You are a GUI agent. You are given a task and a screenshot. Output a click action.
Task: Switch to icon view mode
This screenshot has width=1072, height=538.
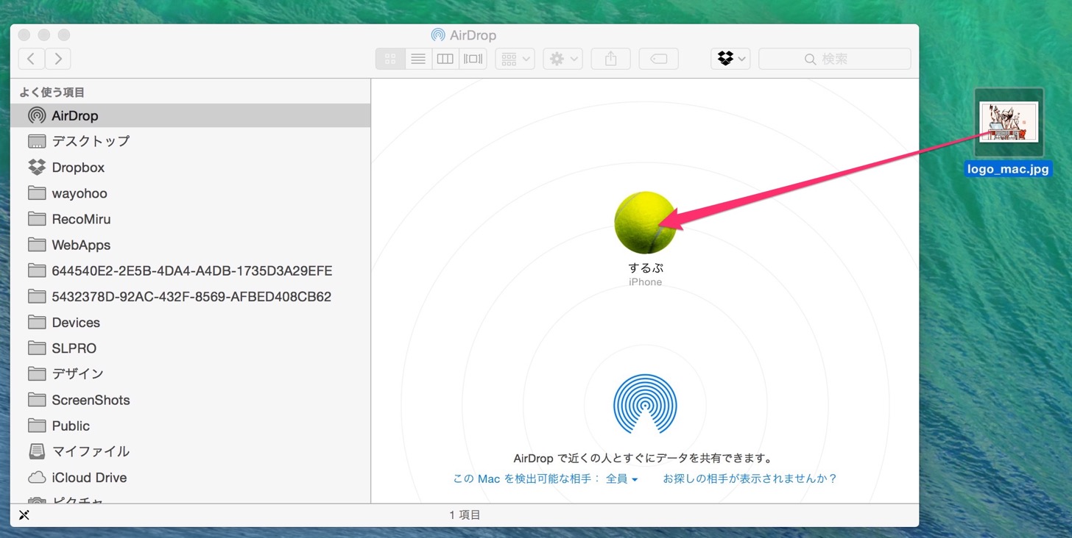[390, 59]
